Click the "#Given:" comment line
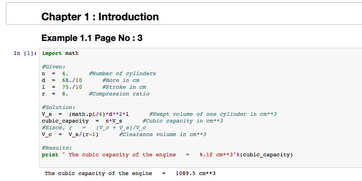This screenshot has height=181, width=362. point(53,67)
